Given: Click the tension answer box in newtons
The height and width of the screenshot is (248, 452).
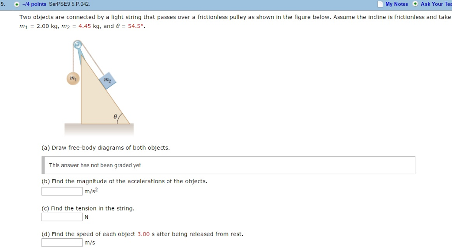Looking at the screenshot, I should tap(62, 217).
